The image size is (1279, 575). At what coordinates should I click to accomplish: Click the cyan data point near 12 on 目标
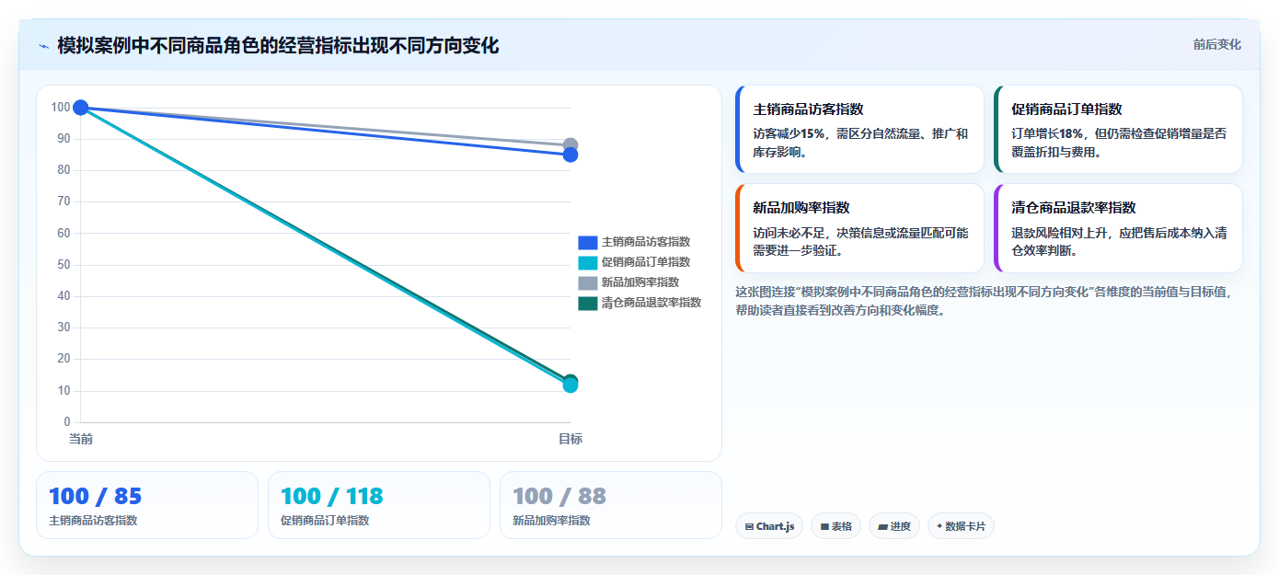click(x=570, y=385)
